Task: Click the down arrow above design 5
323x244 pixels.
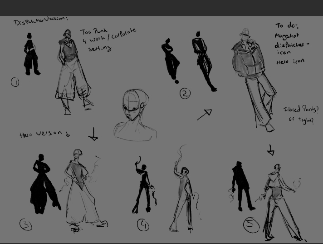Action: 270,150
